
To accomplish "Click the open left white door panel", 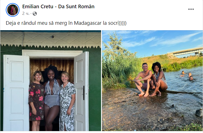I will tap(16, 93).
